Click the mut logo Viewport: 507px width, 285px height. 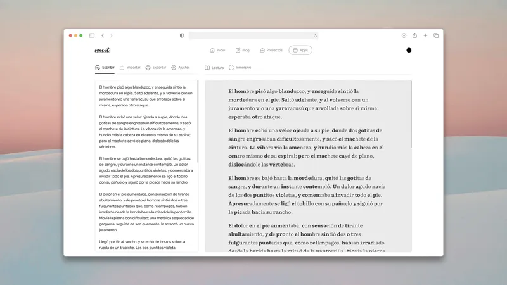(x=103, y=50)
